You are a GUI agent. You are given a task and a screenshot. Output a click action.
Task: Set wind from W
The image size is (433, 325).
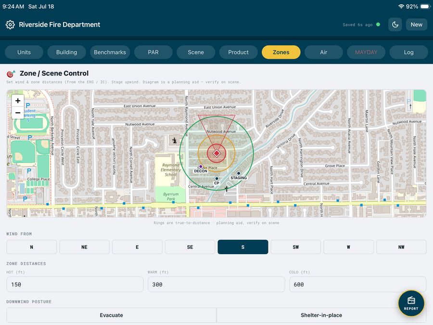coord(348,247)
